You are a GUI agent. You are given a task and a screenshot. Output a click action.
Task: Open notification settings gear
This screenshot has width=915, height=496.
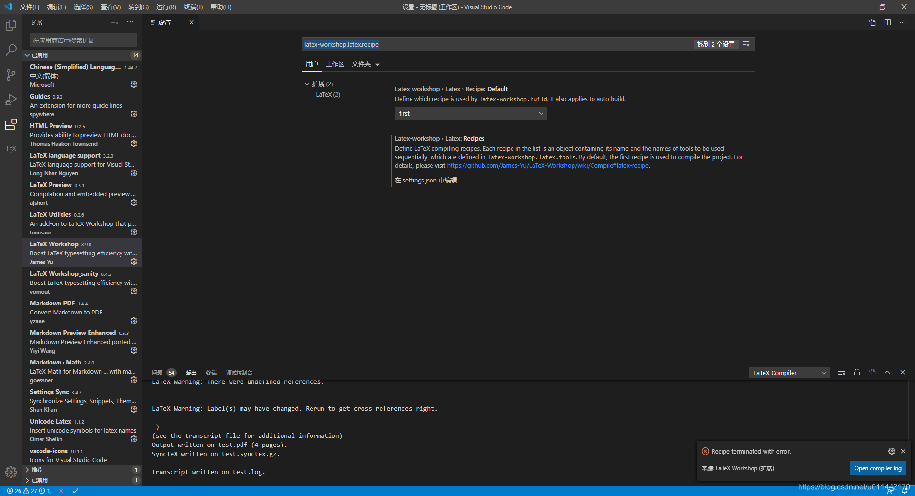(892, 451)
